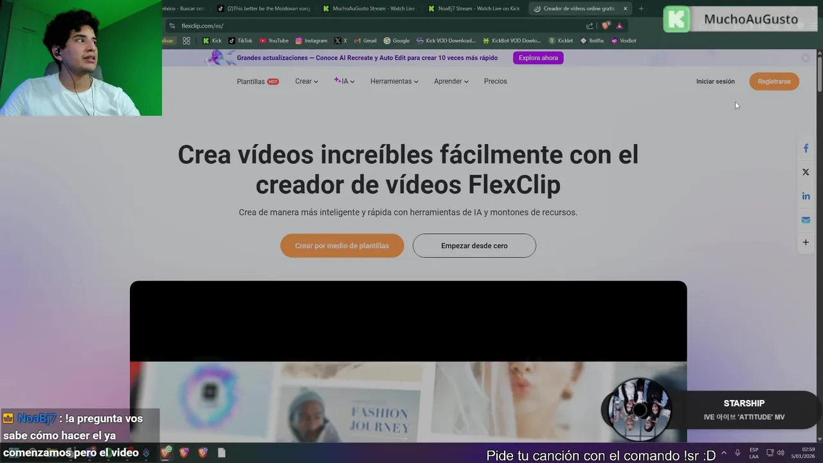This screenshot has width=823, height=463.
Task: Close the Grandes actualizaciones promo banner
Action: [x=805, y=58]
